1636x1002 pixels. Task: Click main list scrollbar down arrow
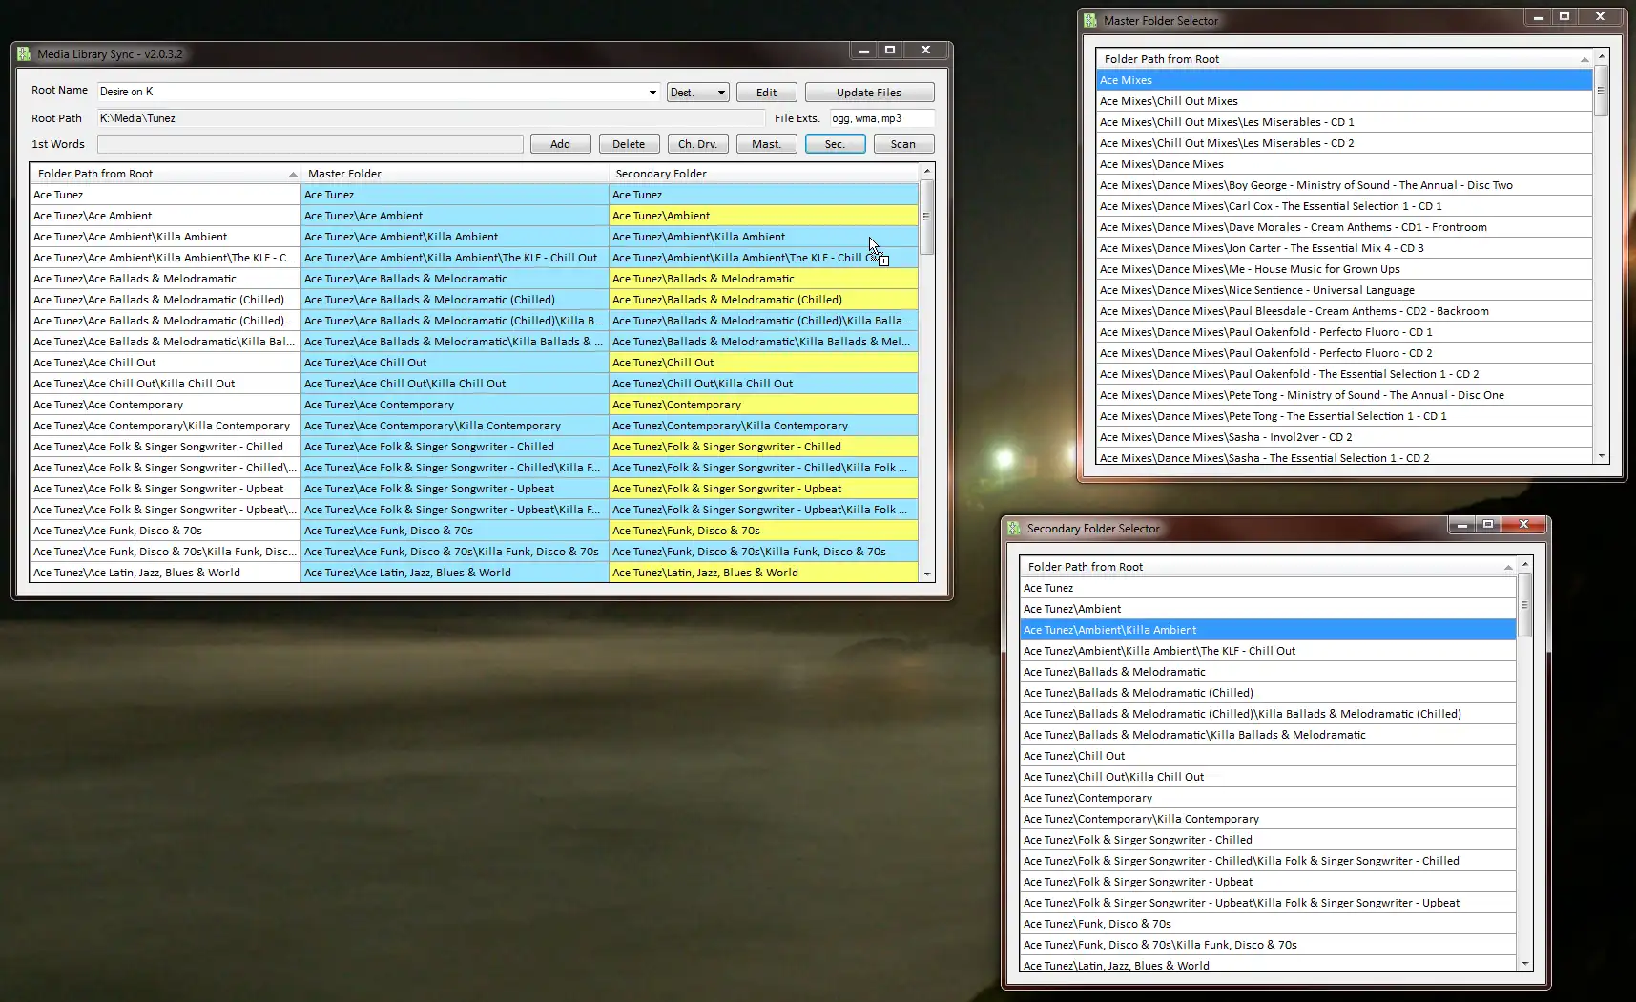coord(926,574)
